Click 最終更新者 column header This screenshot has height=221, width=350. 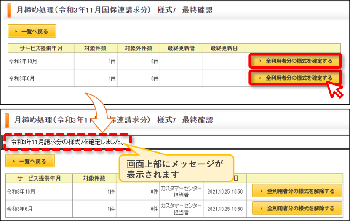[x=181, y=48]
